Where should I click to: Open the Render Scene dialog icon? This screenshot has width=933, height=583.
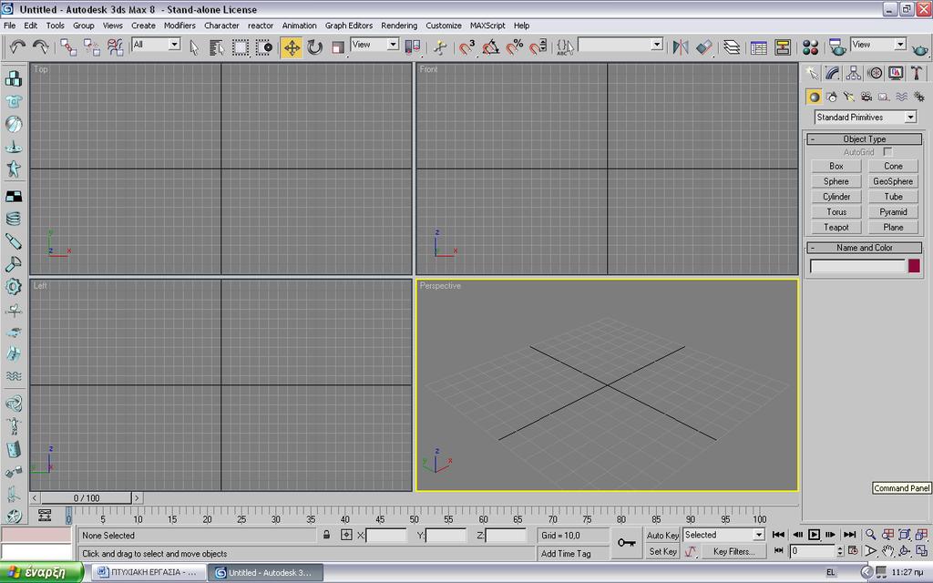tap(837, 47)
